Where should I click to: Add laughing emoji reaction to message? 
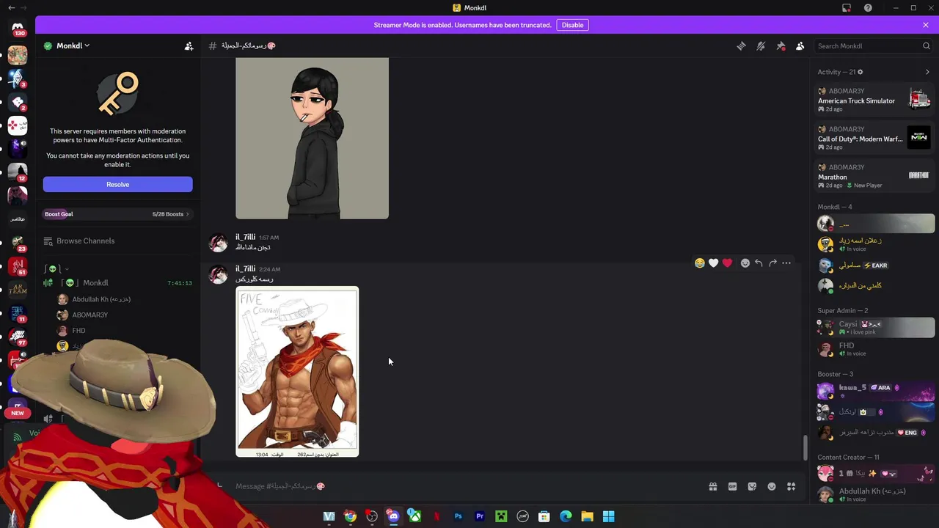click(699, 263)
